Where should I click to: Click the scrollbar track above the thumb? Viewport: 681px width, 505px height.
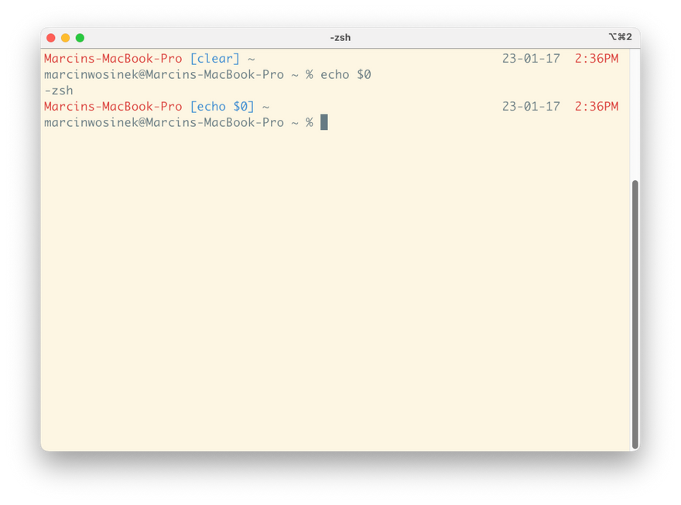tap(635, 116)
